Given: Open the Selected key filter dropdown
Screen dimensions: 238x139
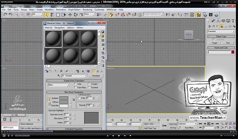Looking at the screenshot, I should 187,124.
